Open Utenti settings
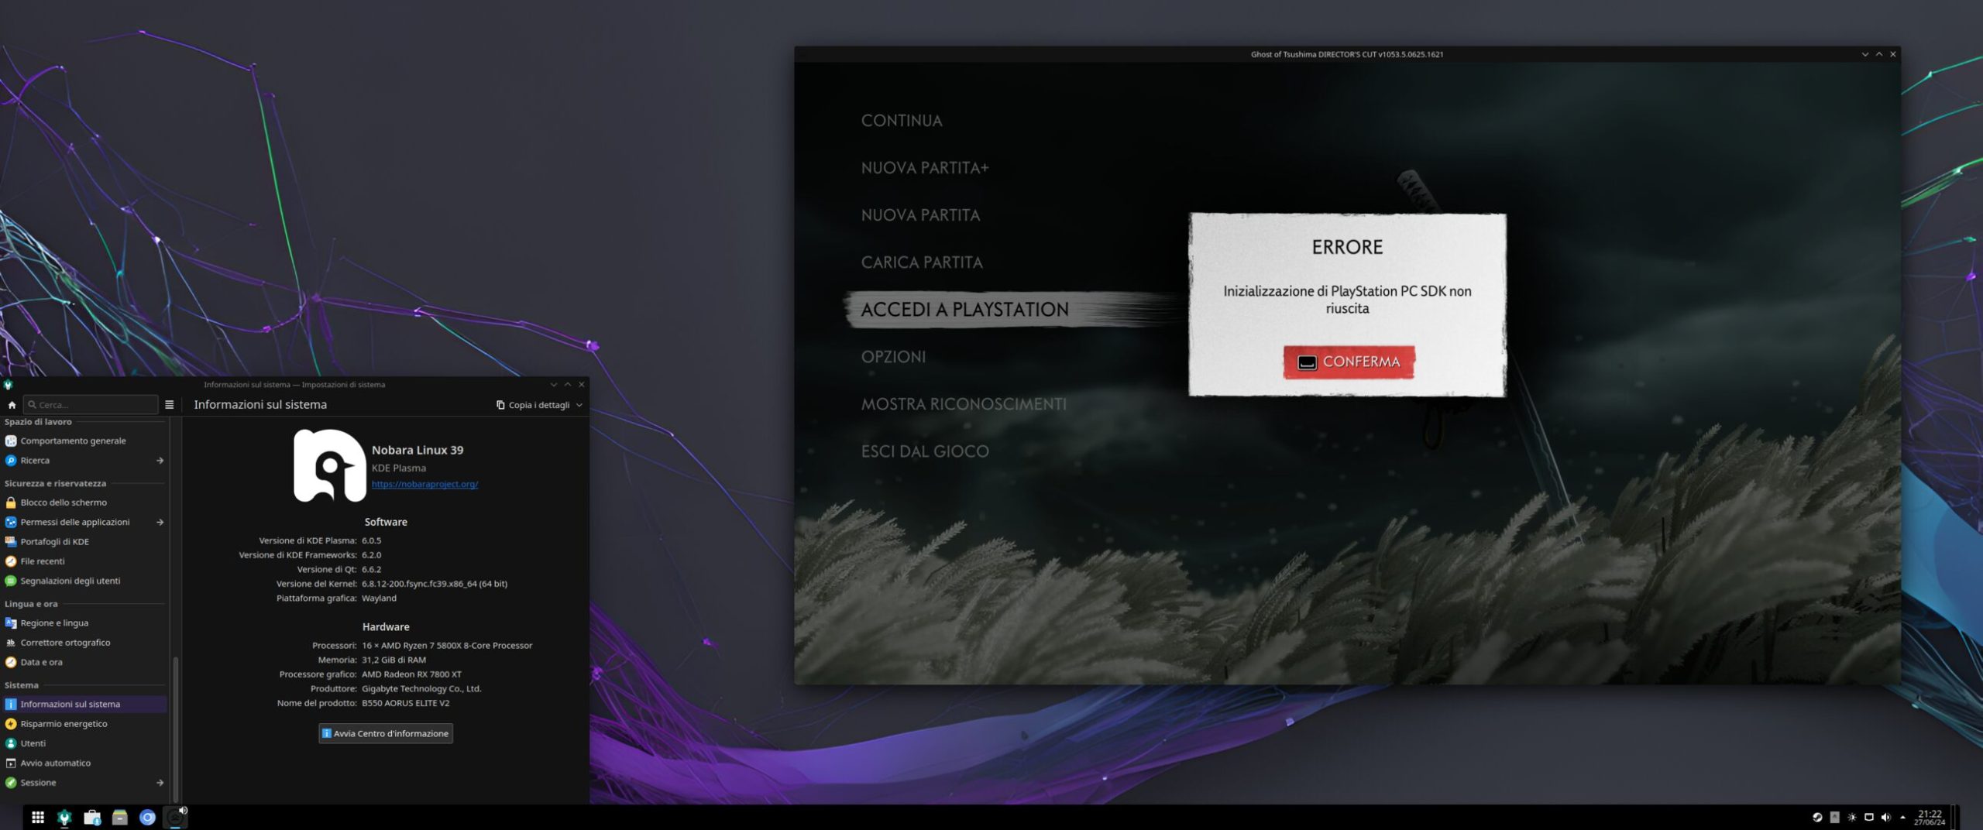 click(x=84, y=743)
